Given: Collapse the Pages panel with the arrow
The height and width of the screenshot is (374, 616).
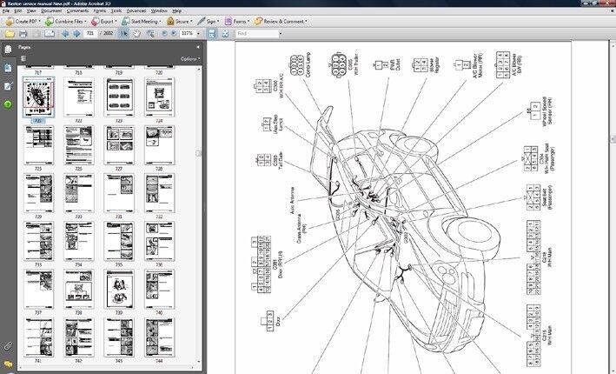Looking at the screenshot, I should (197, 47).
